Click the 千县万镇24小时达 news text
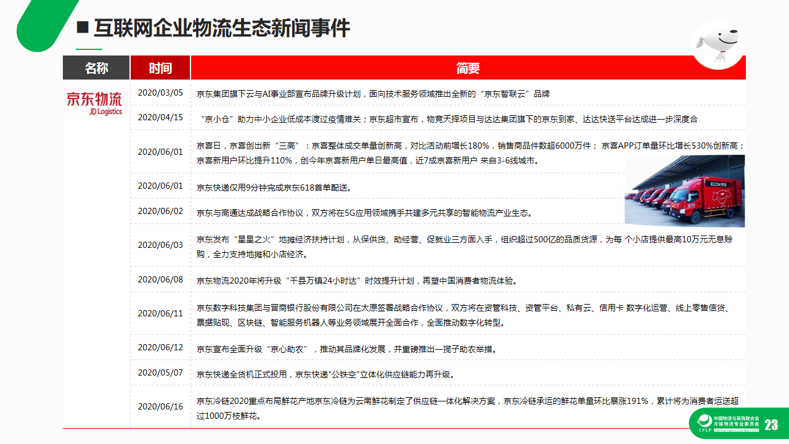The height and width of the screenshot is (444, 789). click(356, 281)
